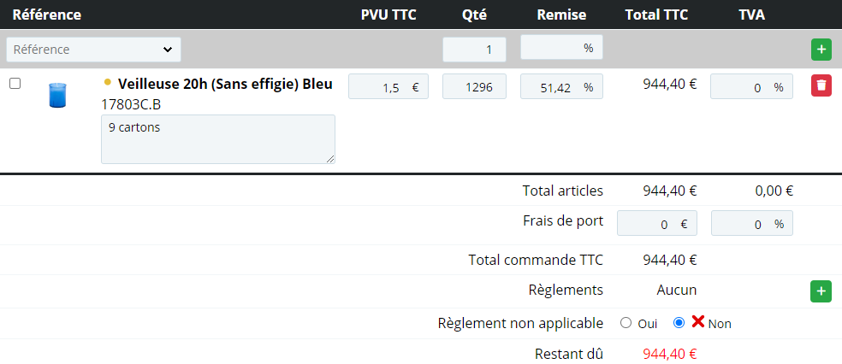Click the blue candle product thumbnail
The width and height of the screenshot is (842, 364).
tap(57, 96)
